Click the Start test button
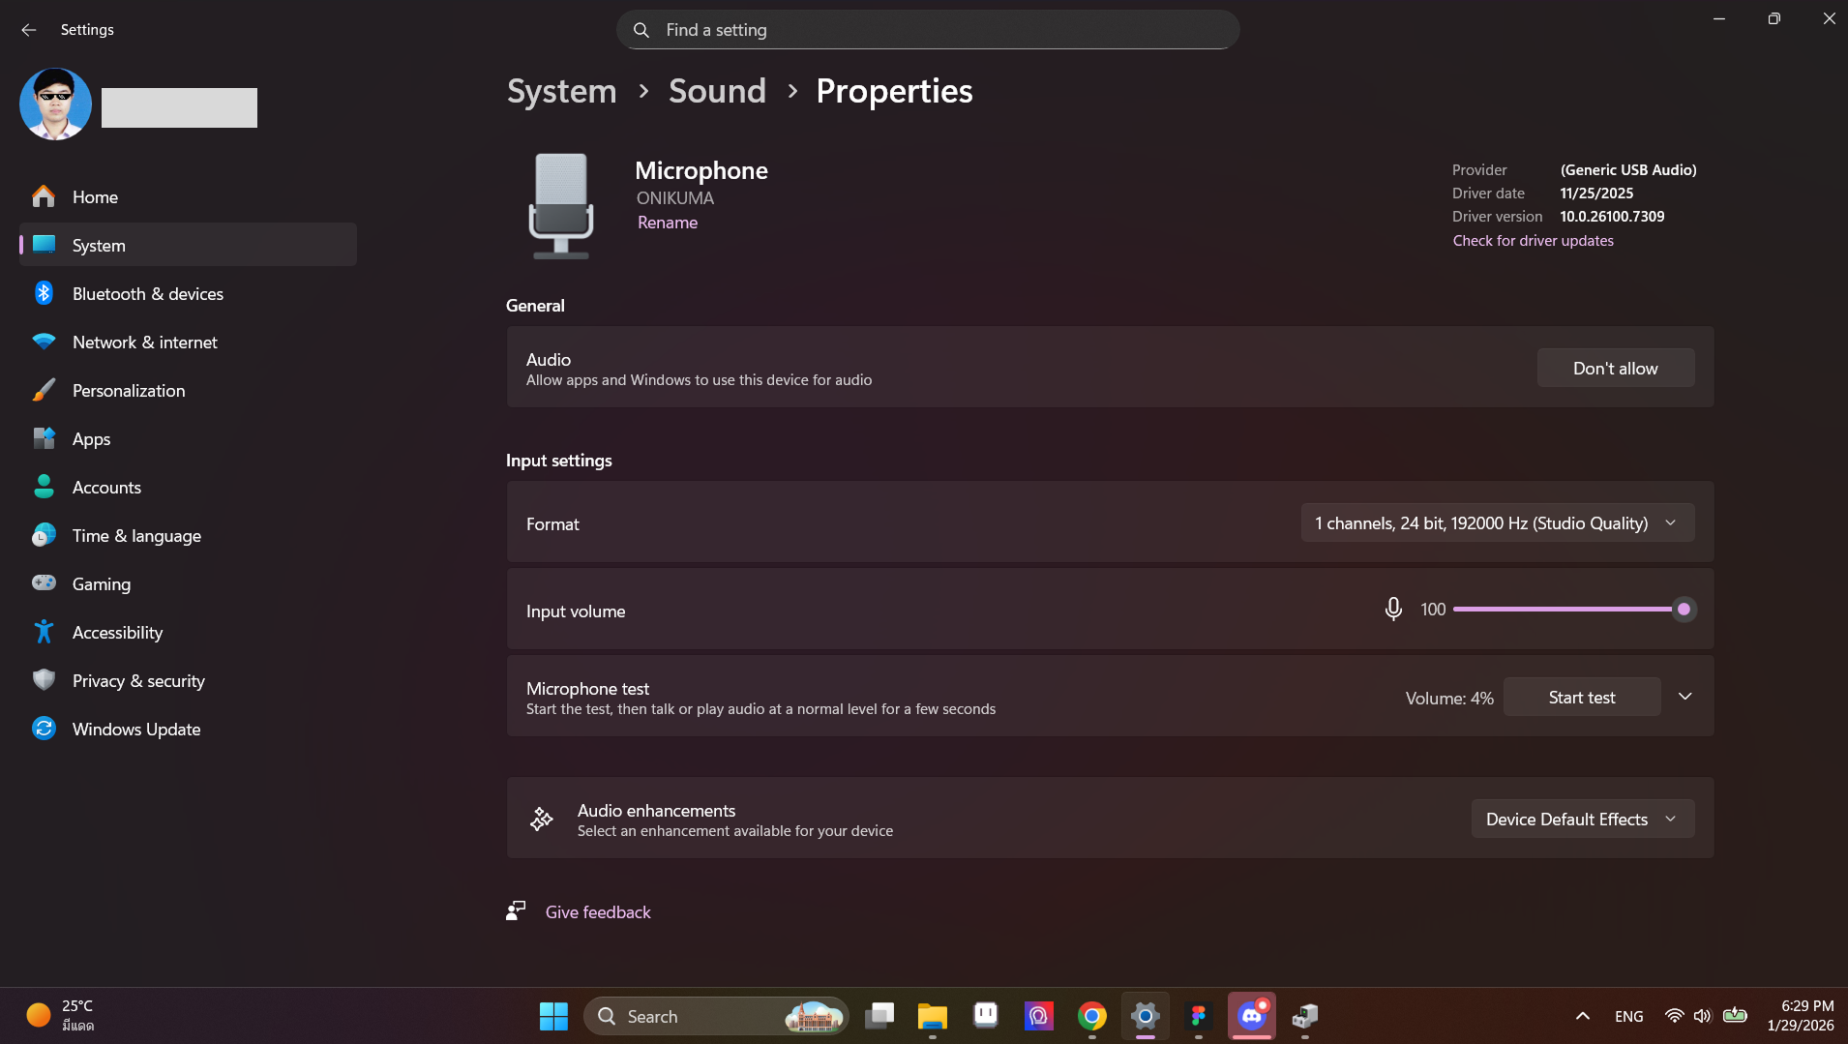This screenshot has width=1848, height=1044. pyautogui.click(x=1581, y=697)
